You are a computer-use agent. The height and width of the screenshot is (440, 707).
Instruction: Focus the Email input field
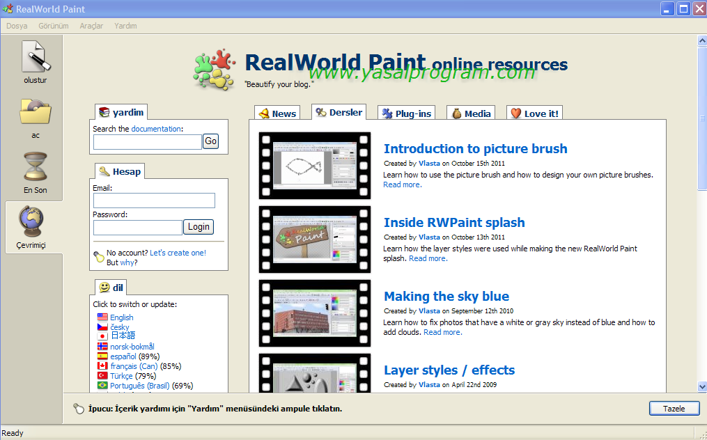tap(154, 201)
